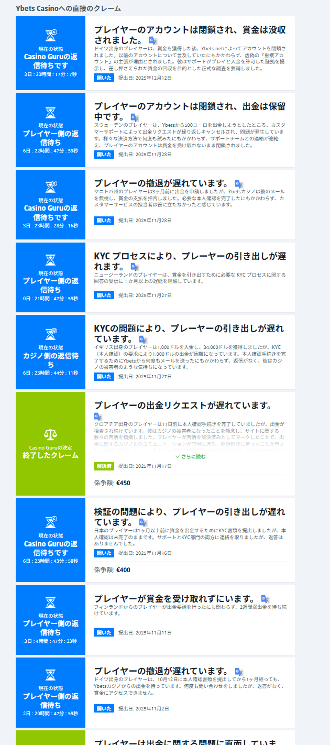Click the scales icon in the green 終了したクレーム panel
The width and height of the screenshot is (330, 745).
[x=50, y=434]
